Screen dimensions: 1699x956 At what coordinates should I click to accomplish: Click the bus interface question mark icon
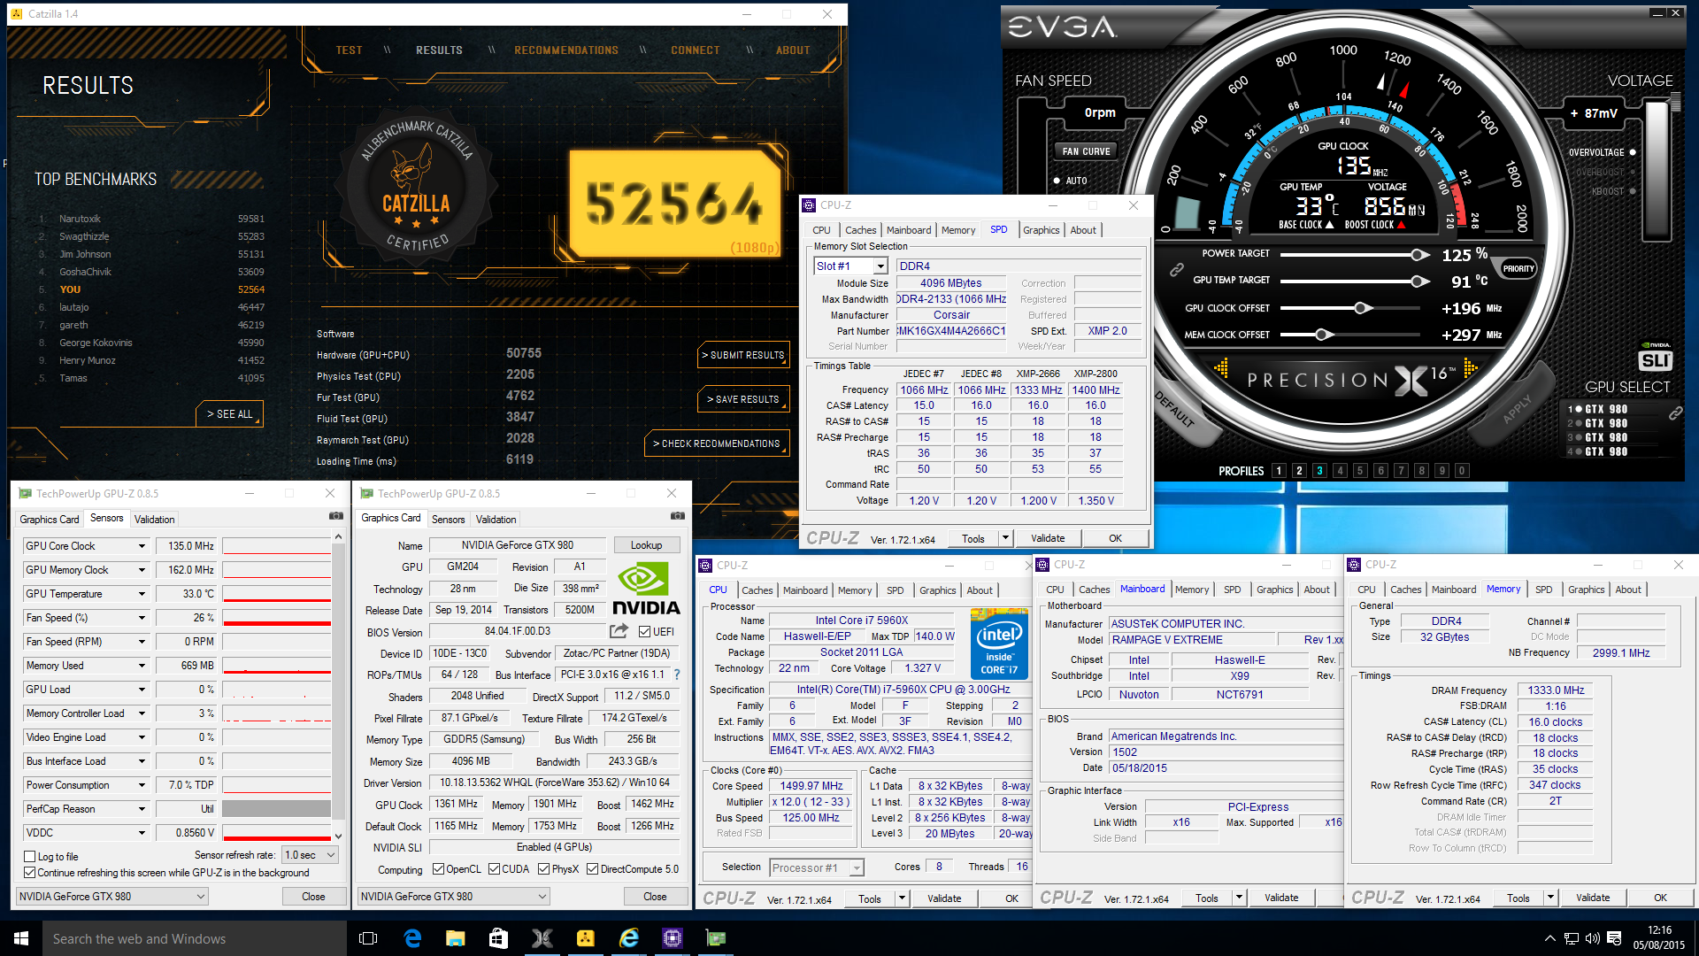pyautogui.click(x=677, y=675)
